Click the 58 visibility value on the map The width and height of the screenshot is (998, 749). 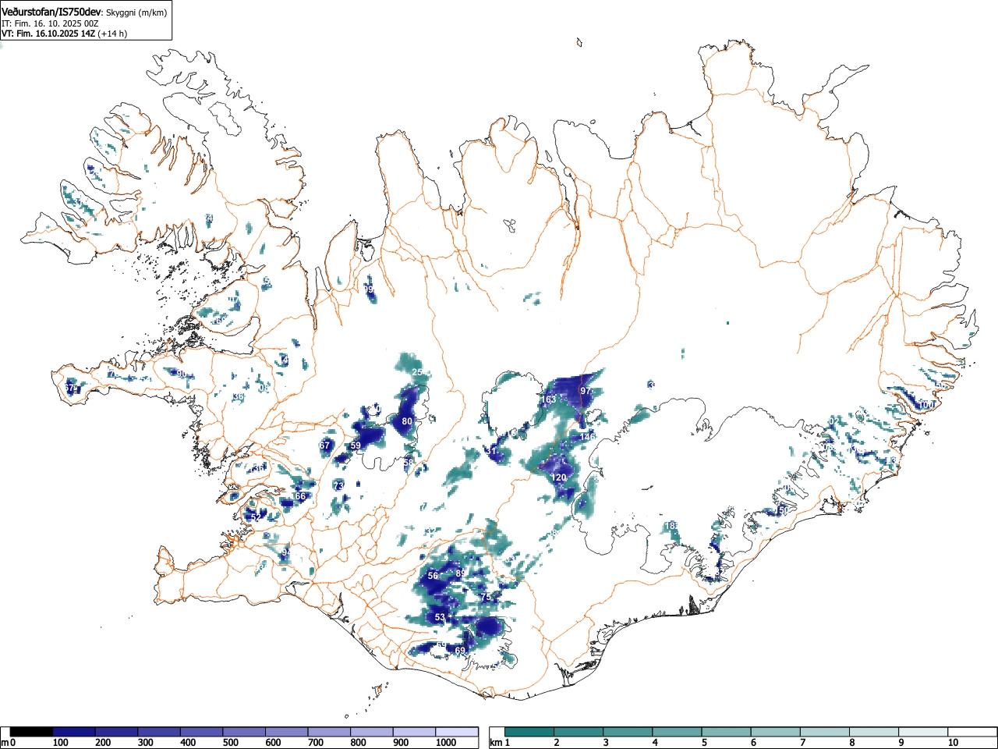click(409, 463)
